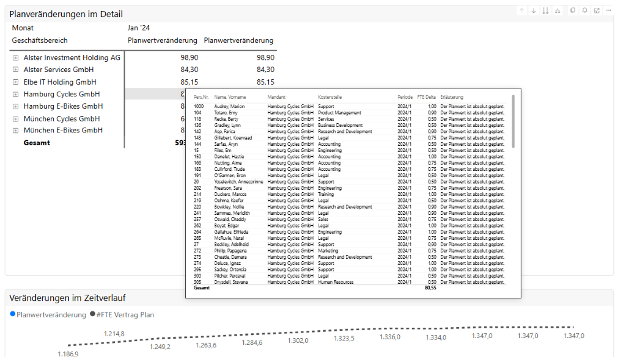Click tooltip total value 80,55
Screen dimensions: 626x357
pos(430,287)
